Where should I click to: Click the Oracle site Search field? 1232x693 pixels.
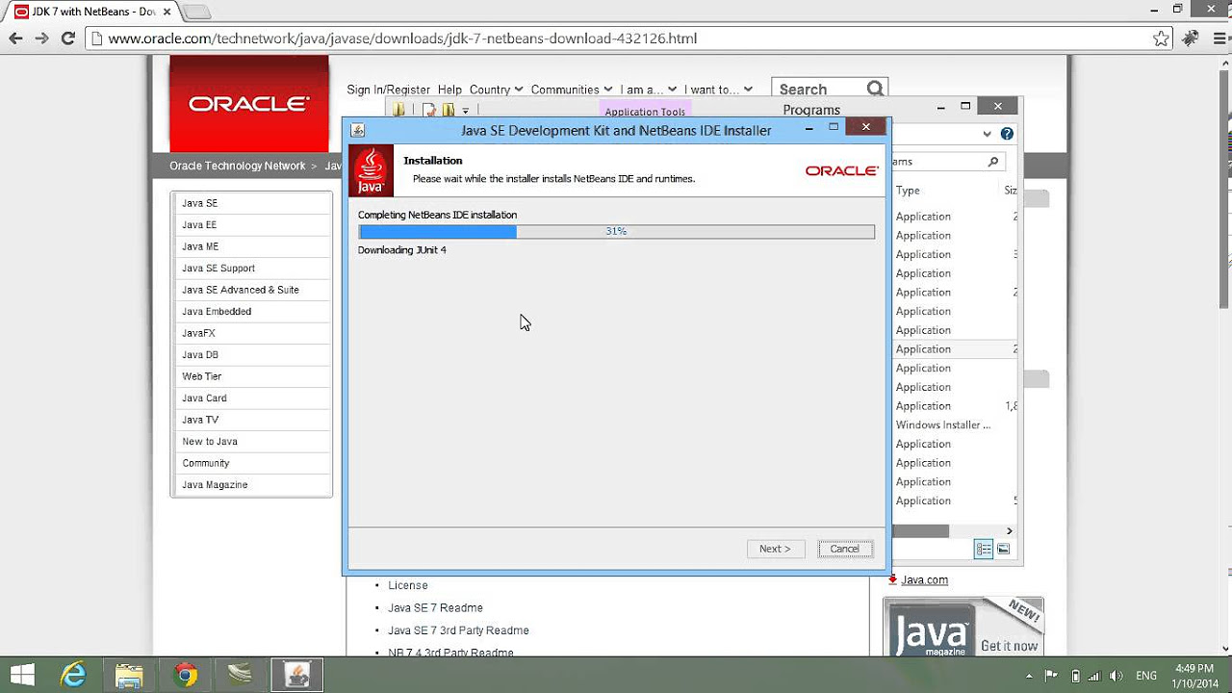[820, 90]
